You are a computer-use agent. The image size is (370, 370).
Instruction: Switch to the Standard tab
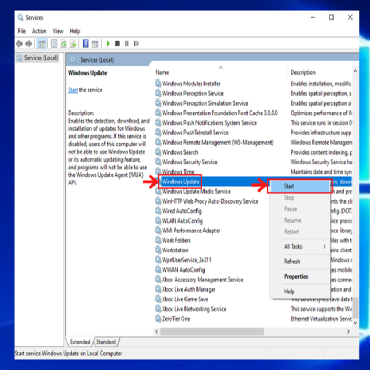[106, 342]
